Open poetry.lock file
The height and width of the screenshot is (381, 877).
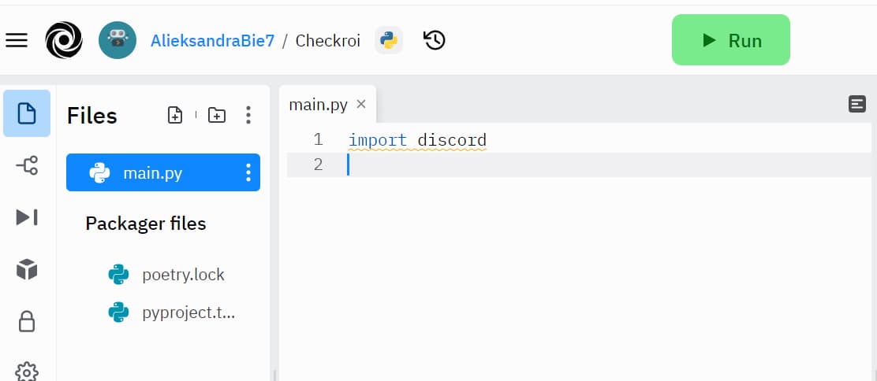pyautogui.click(x=166, y=275)
